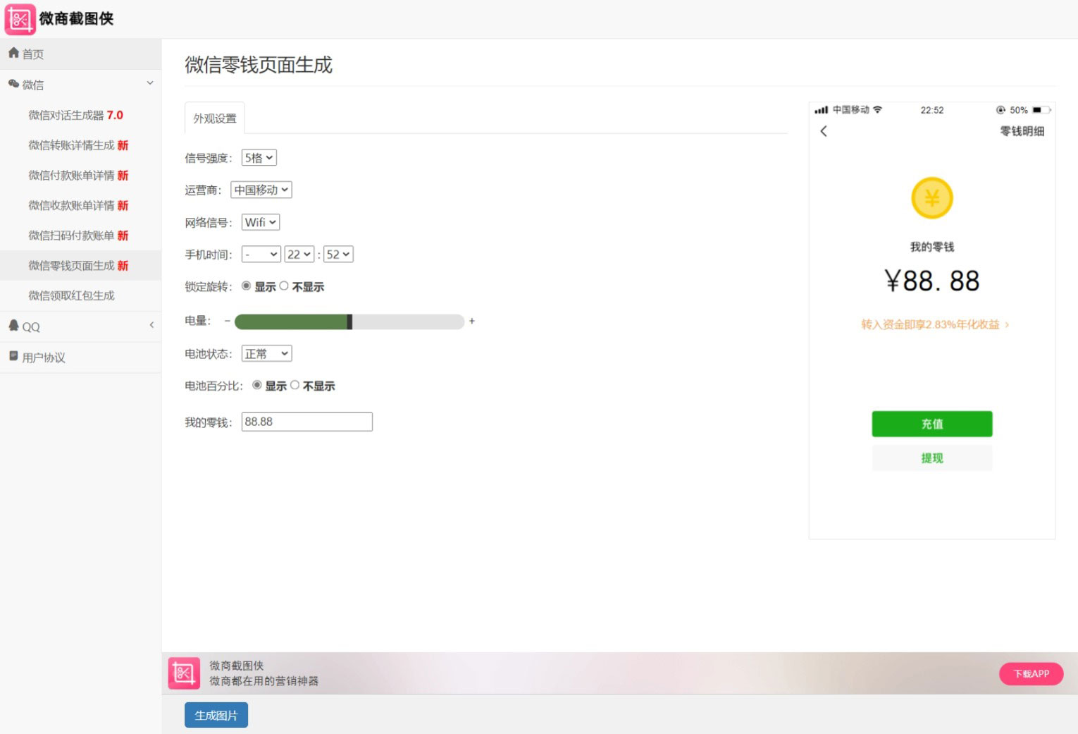Click the 转入资金即享2.83%年化收益 link
Screen dimensions: 1078x734
click(935, 324)
